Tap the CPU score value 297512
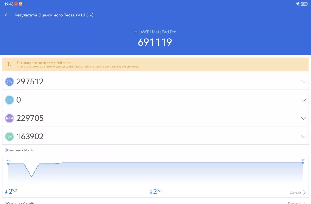 coord(30,82)
